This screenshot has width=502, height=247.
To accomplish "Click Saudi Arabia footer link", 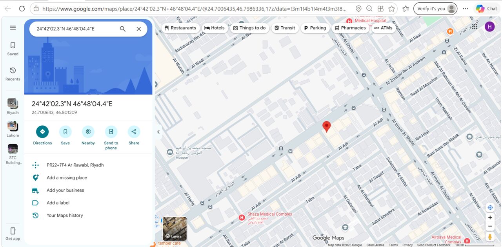I will tap(375, 245).
